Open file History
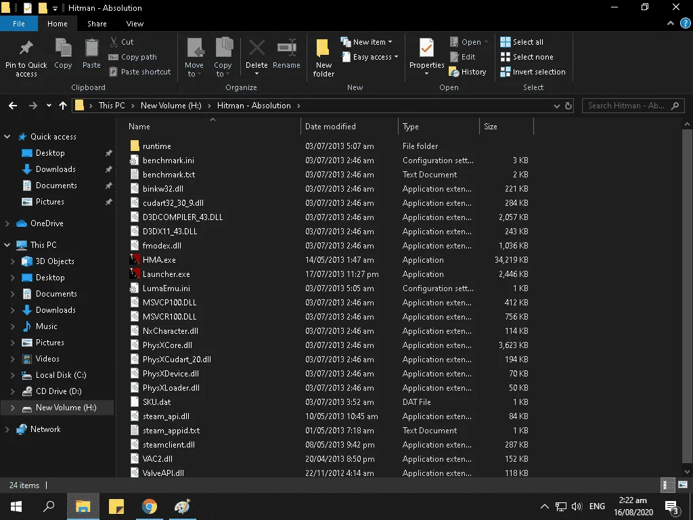The image size is (693, 520). [x=468, y=72]
